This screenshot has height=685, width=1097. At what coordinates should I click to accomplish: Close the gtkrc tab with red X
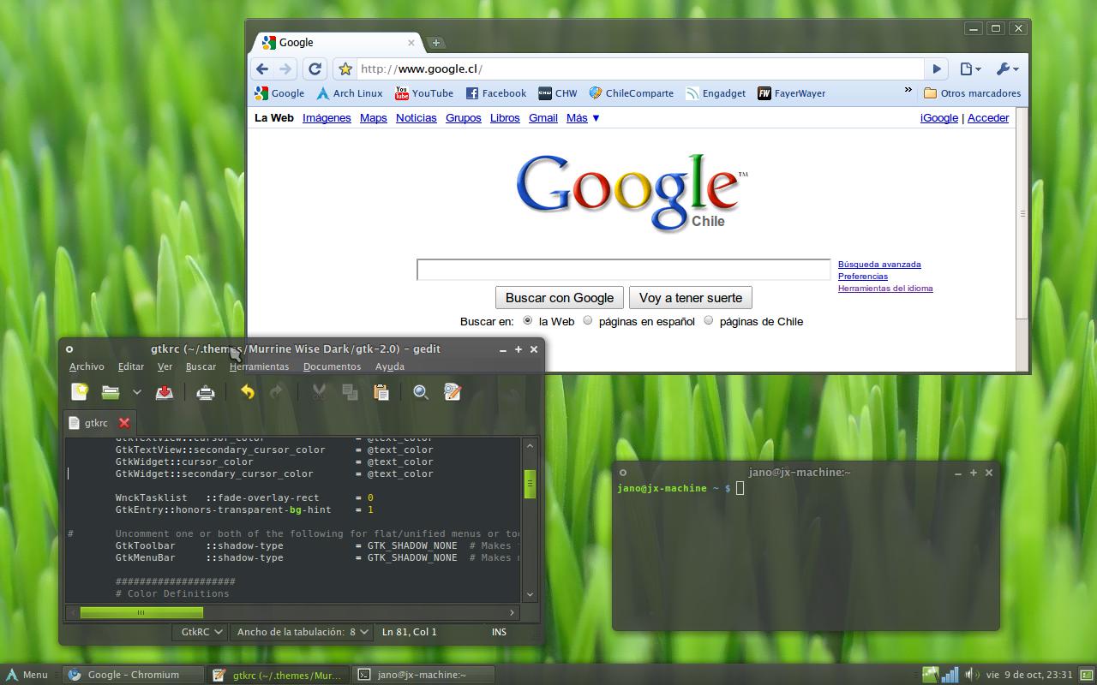pos(124,422)
